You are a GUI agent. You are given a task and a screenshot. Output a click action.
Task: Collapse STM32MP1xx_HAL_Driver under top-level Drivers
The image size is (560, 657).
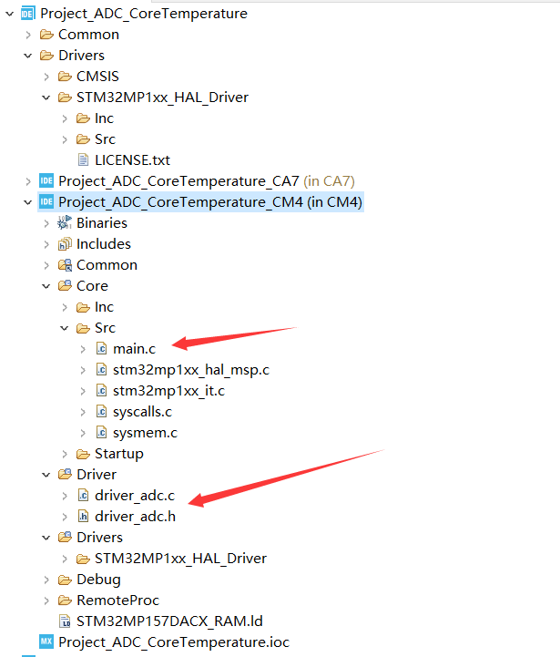[x=46, y=98]
